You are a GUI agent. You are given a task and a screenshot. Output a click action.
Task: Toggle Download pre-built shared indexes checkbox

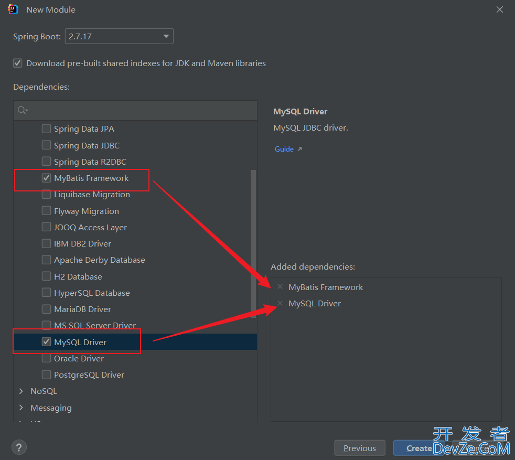(x=18, y=63)
